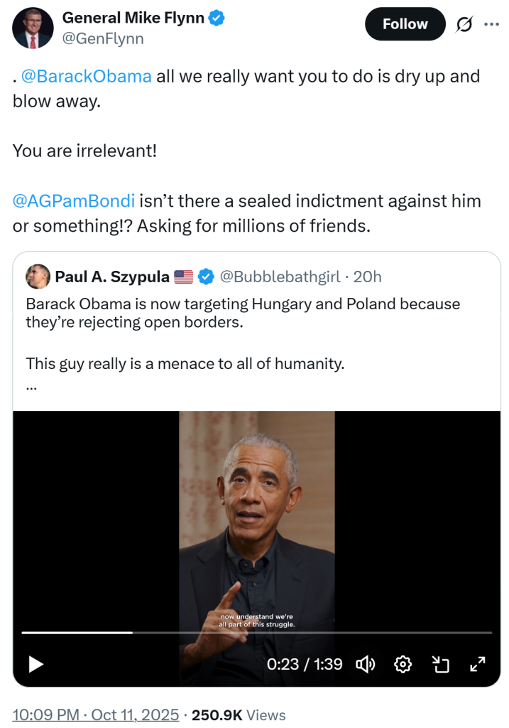Click Paul A. Szypula's small avatar
Screen dimensions: 509x728
37,276
